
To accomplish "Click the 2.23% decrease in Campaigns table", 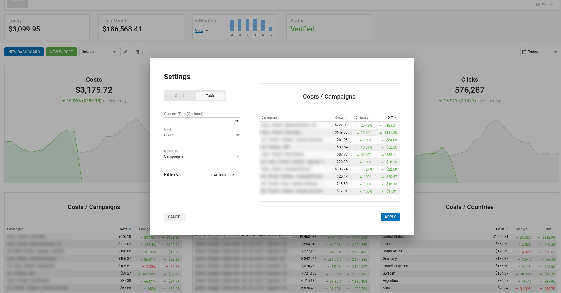I will pos(151,267).
